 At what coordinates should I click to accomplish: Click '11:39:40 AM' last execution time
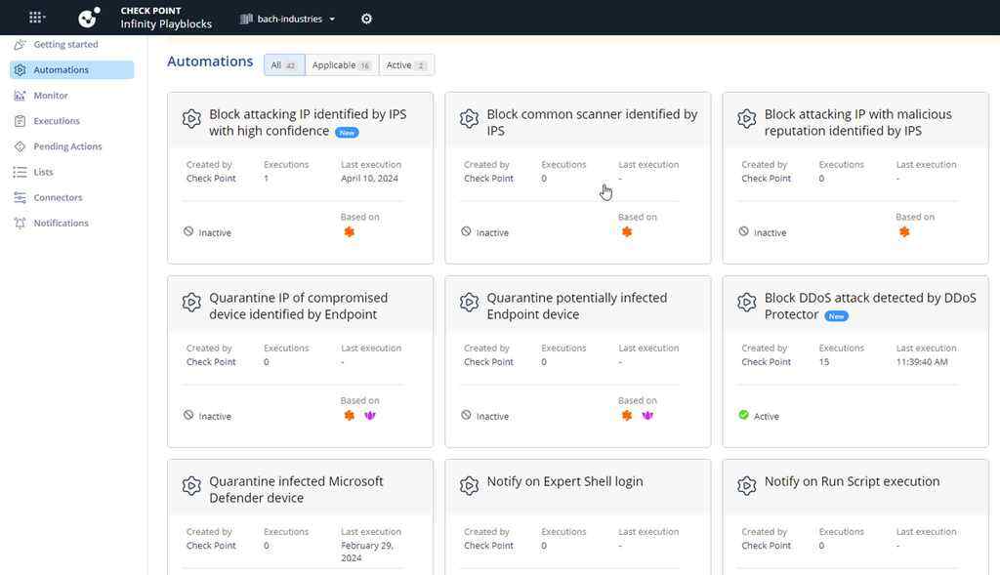pyautogui.click(x=922, y=362)
